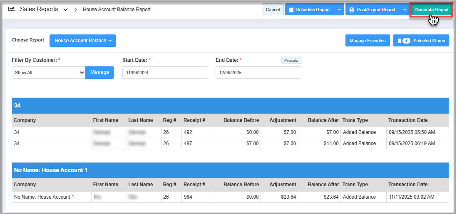
Task: Open the House Account Balance report chooser
Action: (x=83, y=41)
